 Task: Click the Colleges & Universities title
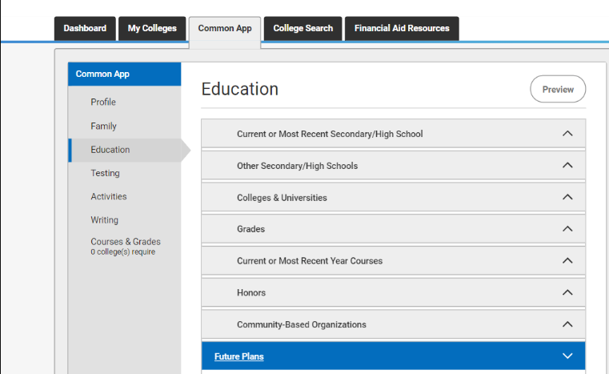point(282,198)
